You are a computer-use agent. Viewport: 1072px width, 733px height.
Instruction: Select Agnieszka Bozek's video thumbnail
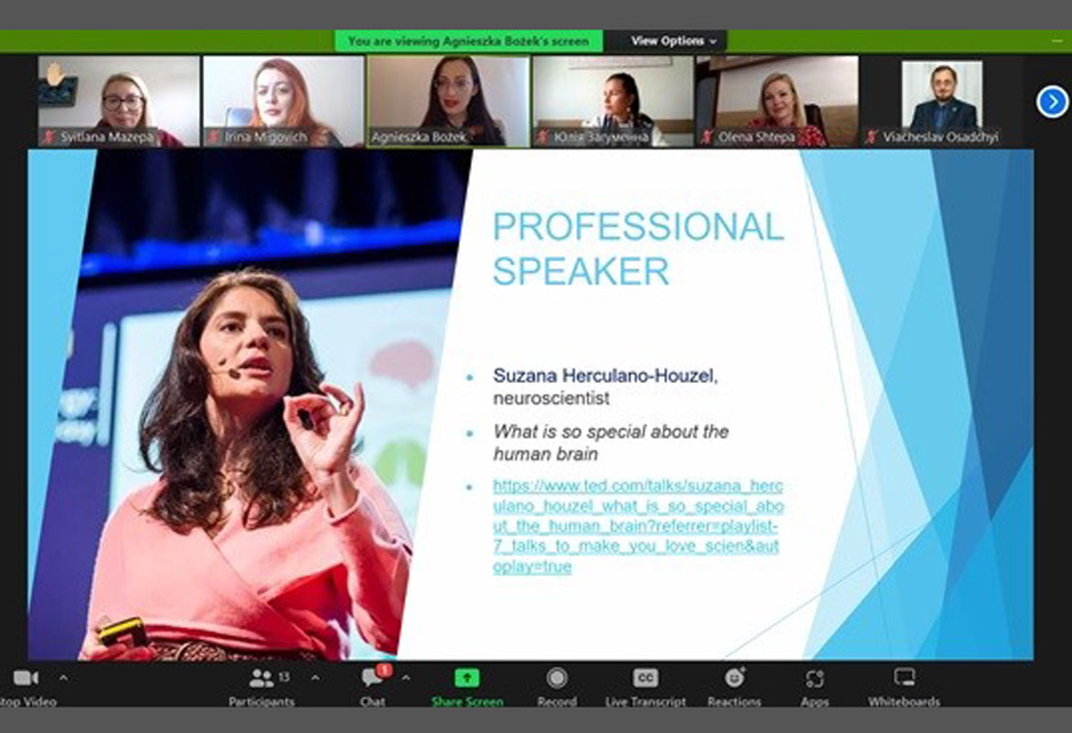tap(448, 101)
